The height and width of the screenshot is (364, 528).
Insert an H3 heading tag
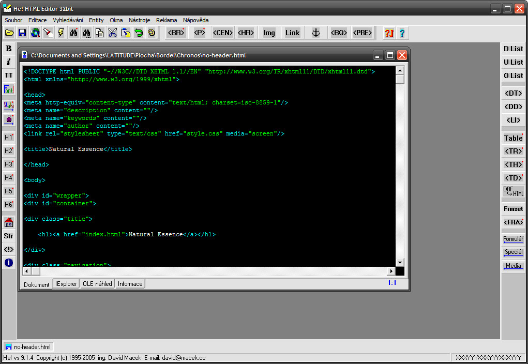[9, 164]
